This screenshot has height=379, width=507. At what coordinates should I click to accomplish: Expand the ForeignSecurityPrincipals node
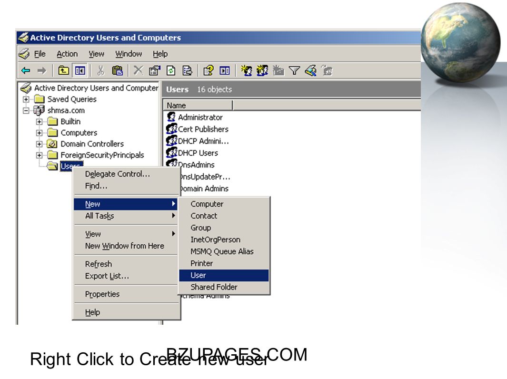click(x=40, y=155)
